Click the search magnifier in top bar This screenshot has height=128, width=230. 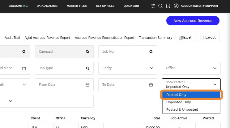(x=160, y=6)
